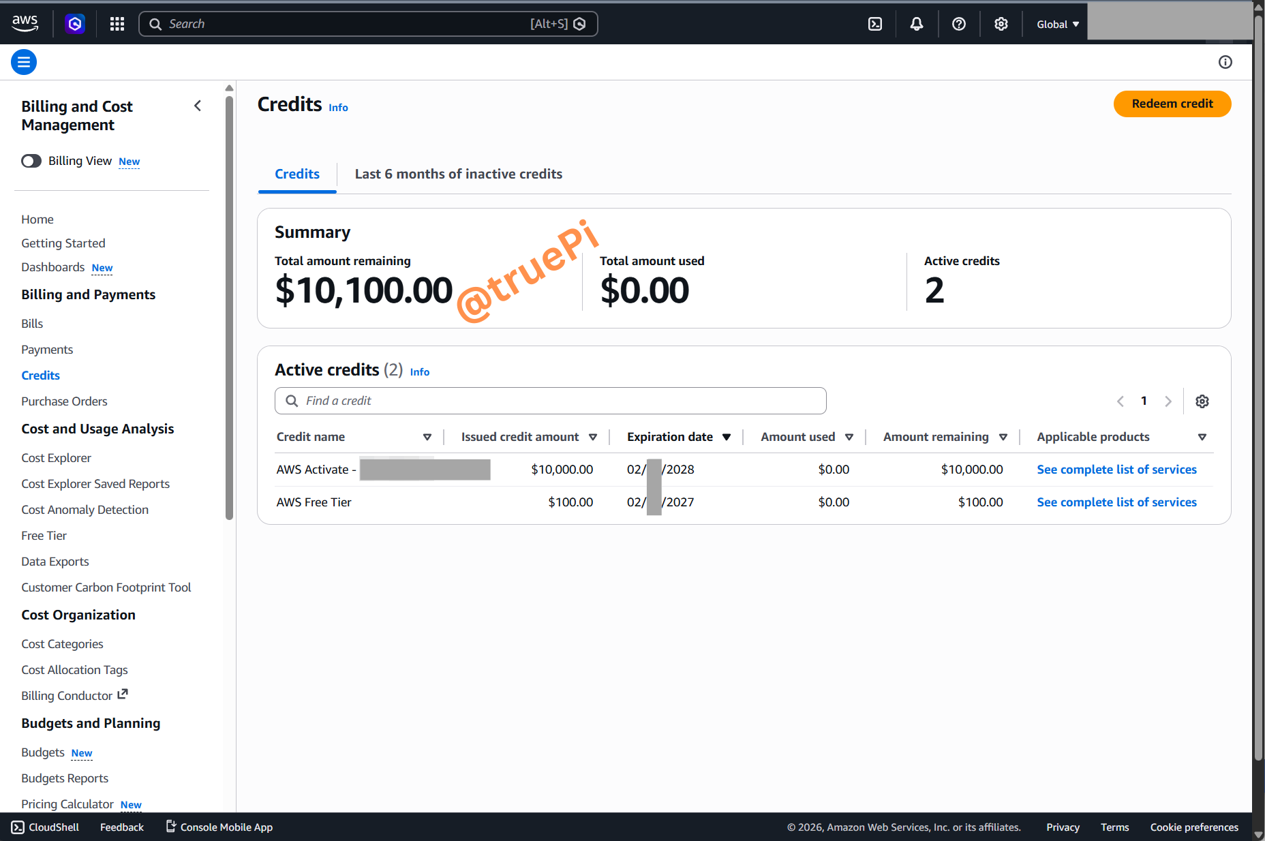Image resolution: width=1265 pixels, height=841 pixels.
Task: Collapse the Billing and Cost Management sidebar
Action: [x=198, y=106]
